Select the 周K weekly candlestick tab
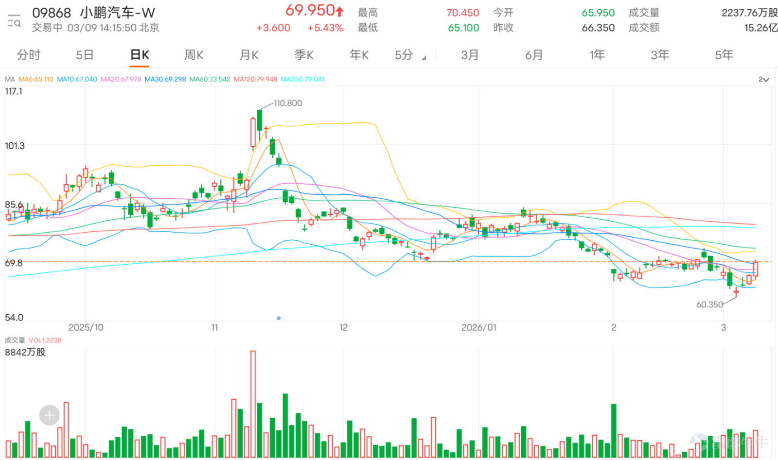 pyautogui.click(x=194, y=55)
